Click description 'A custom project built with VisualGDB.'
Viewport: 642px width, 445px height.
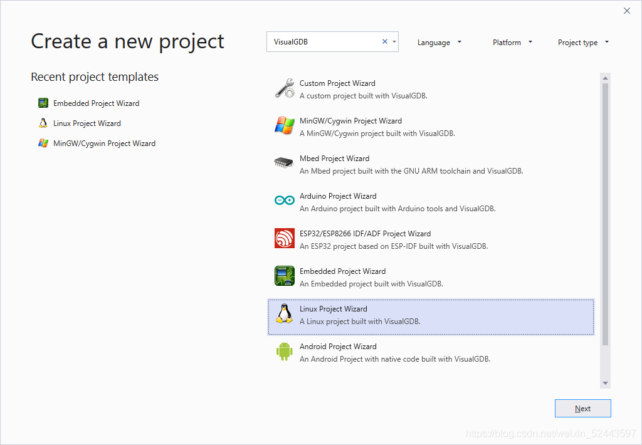coord(364,96)
